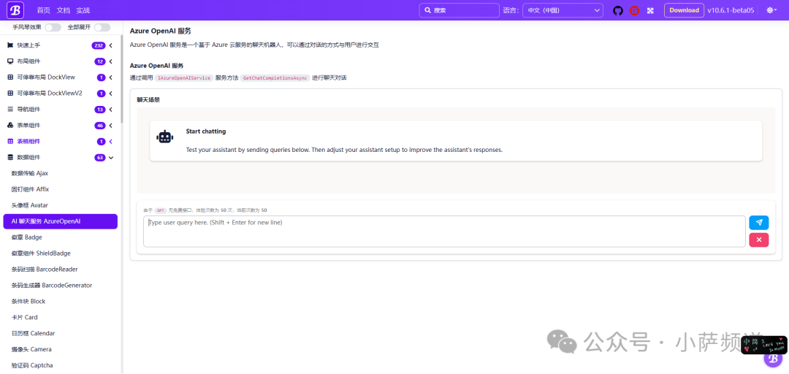Select AI 聊天服务 AzureOpenAI menu item
The image size is (789, 374).
[x=61, y=221]
